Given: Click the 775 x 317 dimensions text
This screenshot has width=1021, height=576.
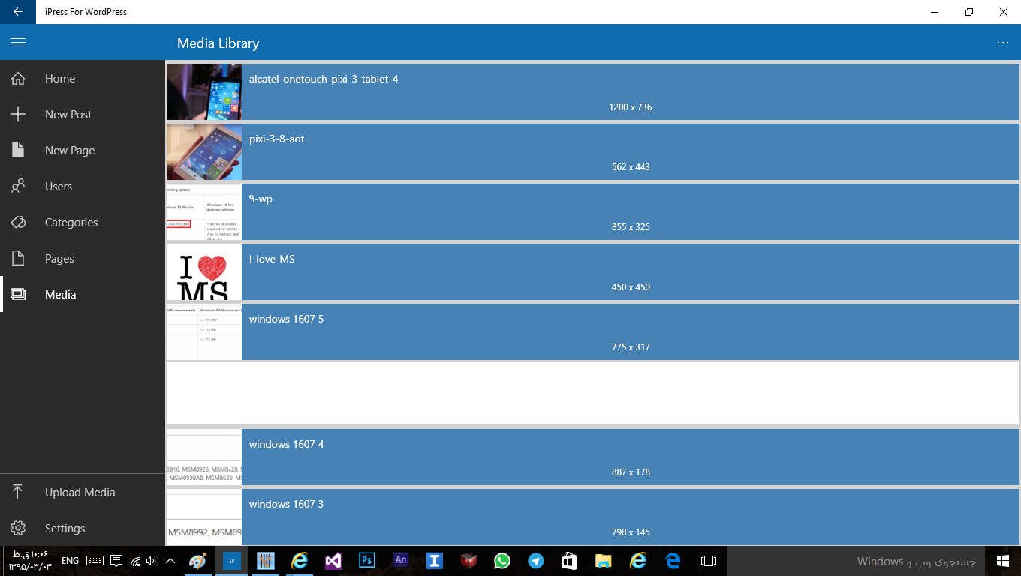Looking at the screenshot, I should tap(631, 347).
